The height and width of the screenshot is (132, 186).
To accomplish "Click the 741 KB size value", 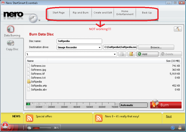I will (176, 66).
